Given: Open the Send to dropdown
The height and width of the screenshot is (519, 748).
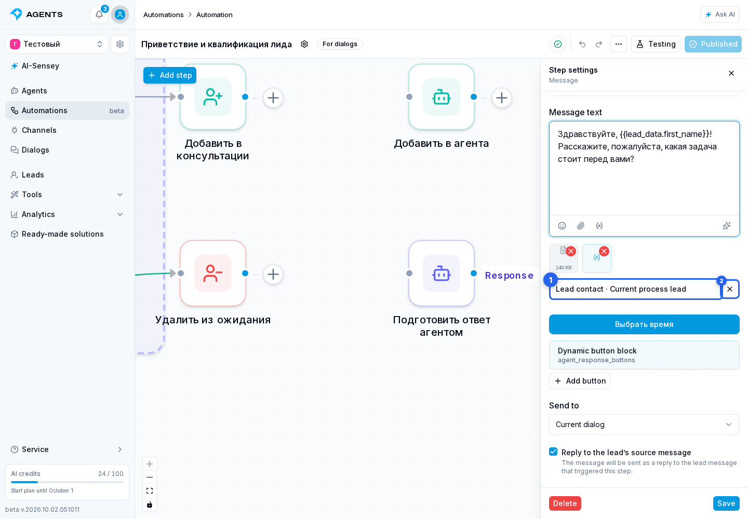Looking at the screenshot, I should 644,425.
